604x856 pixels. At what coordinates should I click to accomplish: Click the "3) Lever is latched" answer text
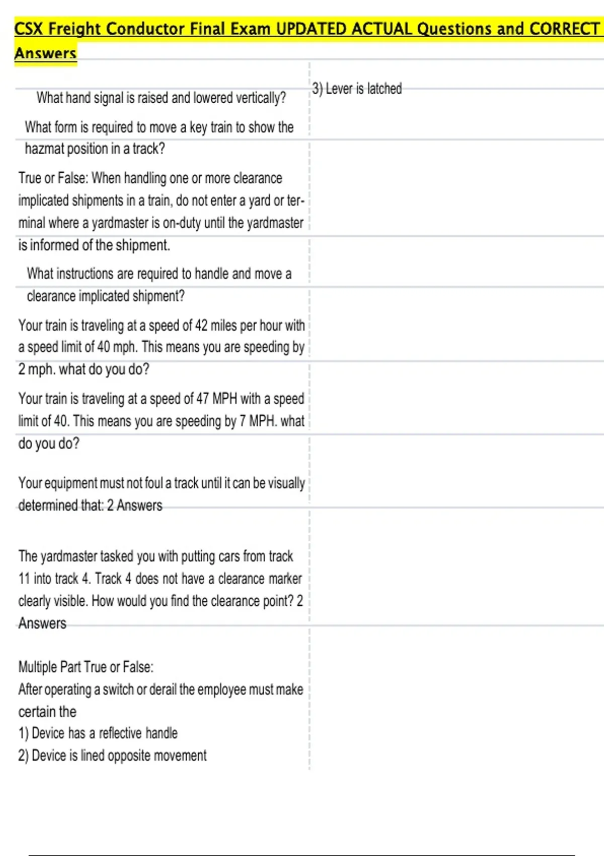point(356,89)
